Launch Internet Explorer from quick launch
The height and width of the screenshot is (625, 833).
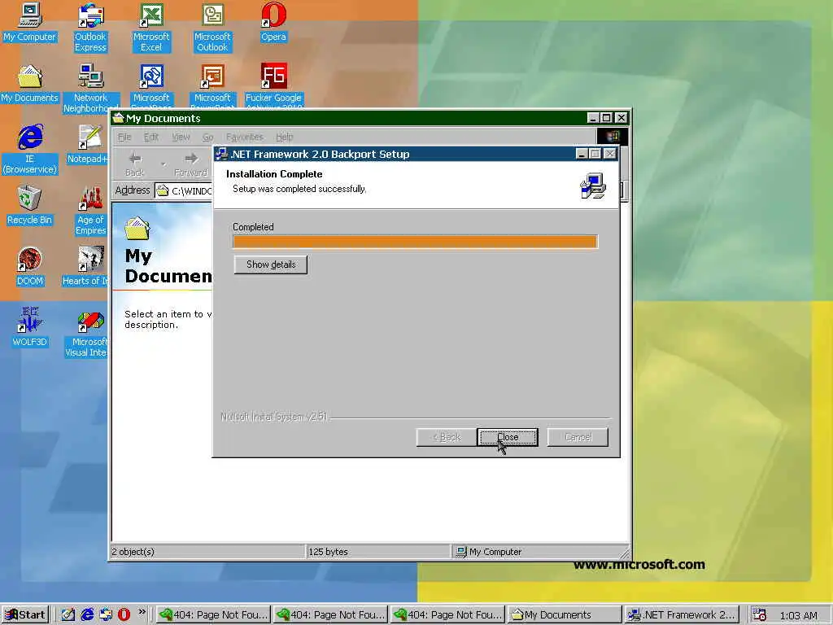point(87,614)
